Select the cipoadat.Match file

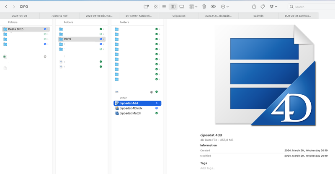(x=130, y=113)
